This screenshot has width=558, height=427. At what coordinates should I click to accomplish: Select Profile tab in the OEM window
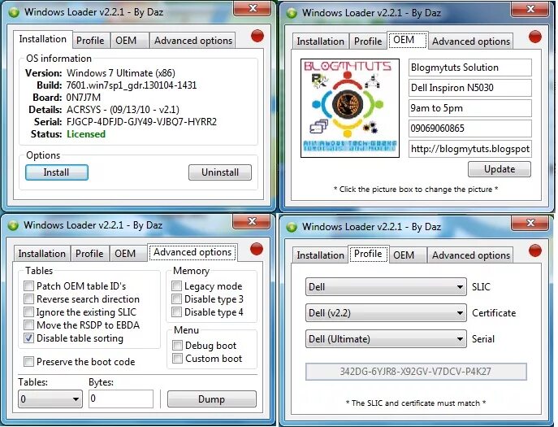click(368, 41)
